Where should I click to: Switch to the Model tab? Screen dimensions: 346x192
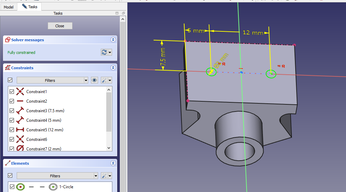pos(9,7)
